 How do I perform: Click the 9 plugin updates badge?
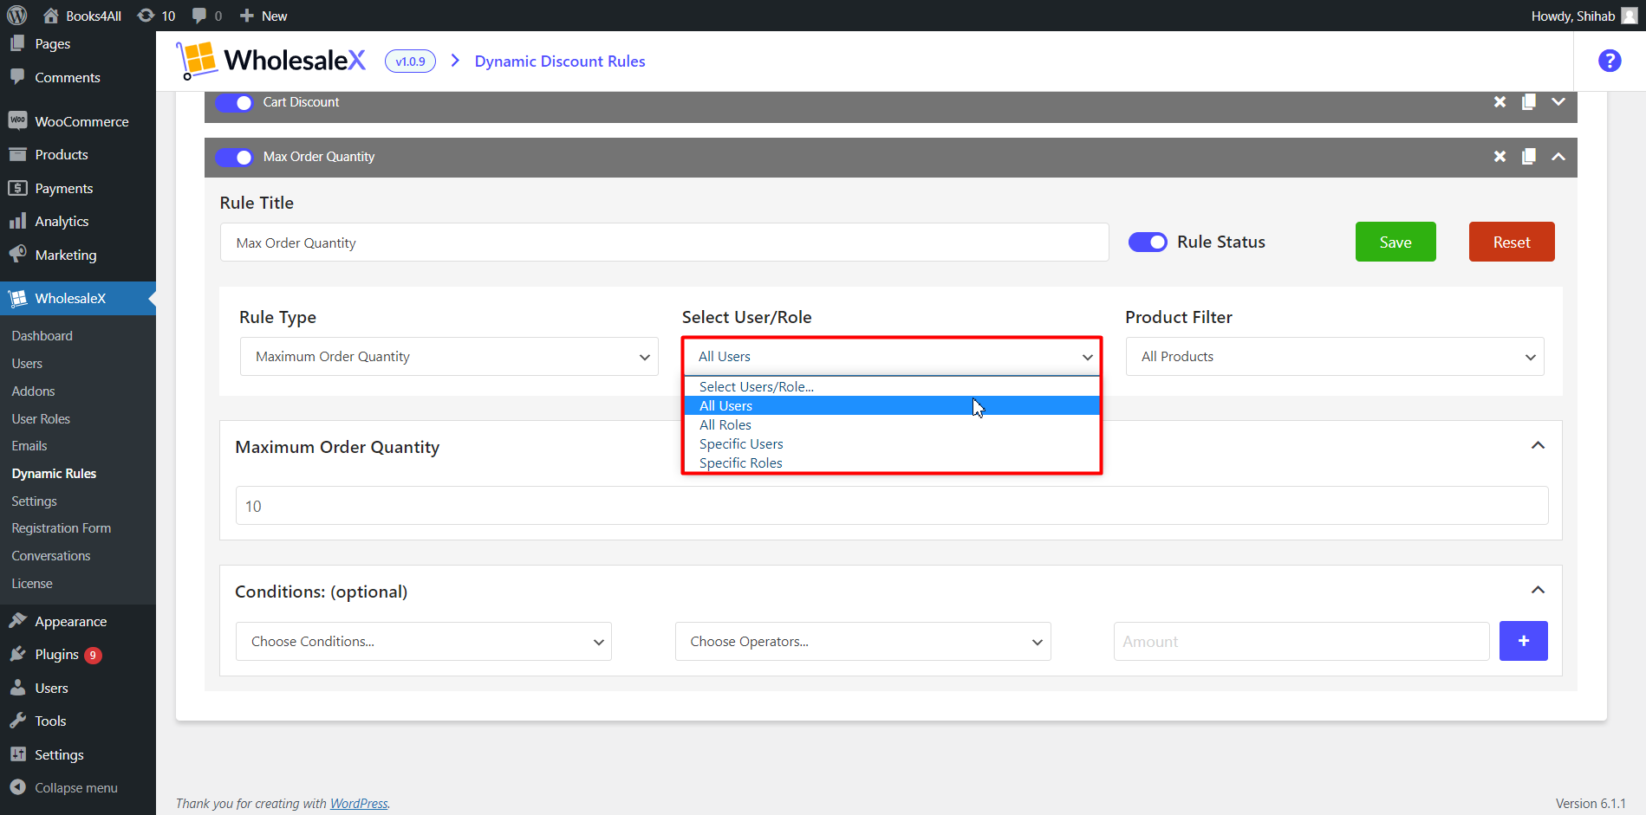(x=93, y=656)
